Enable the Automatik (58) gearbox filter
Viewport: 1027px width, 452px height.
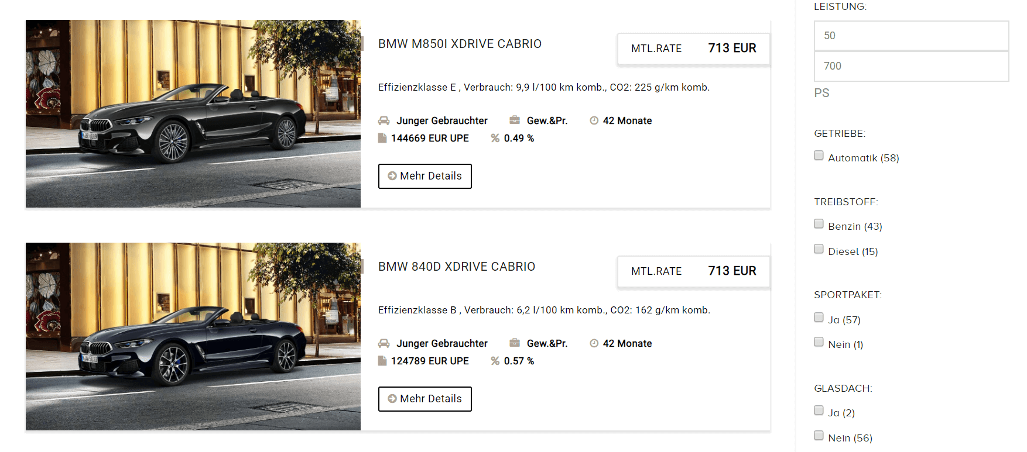tap(819, 156)
